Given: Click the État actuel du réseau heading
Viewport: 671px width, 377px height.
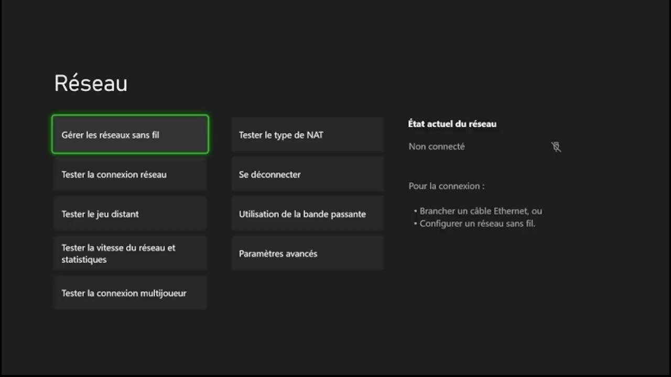Looking at the screenshot, I should click(452, 124).
